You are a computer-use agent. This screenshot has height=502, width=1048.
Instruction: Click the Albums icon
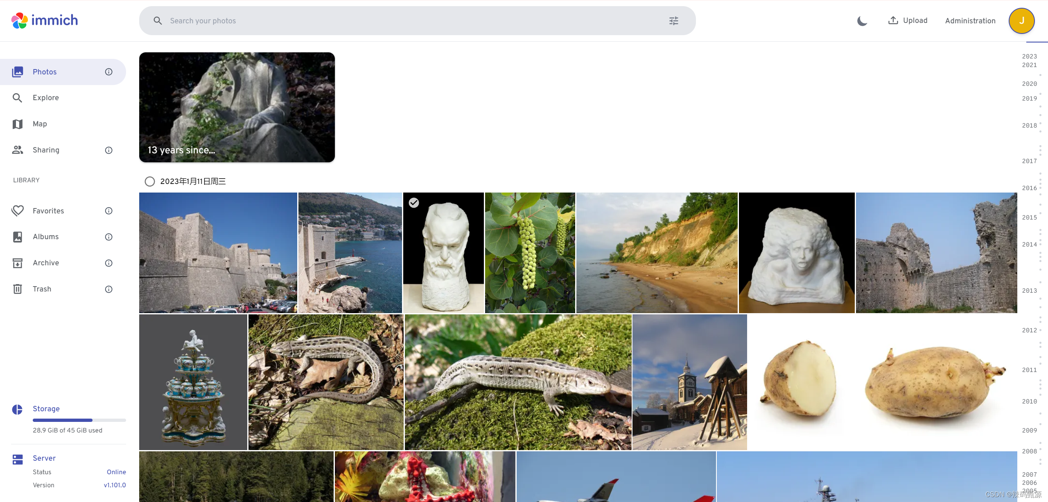click(17, 237)
